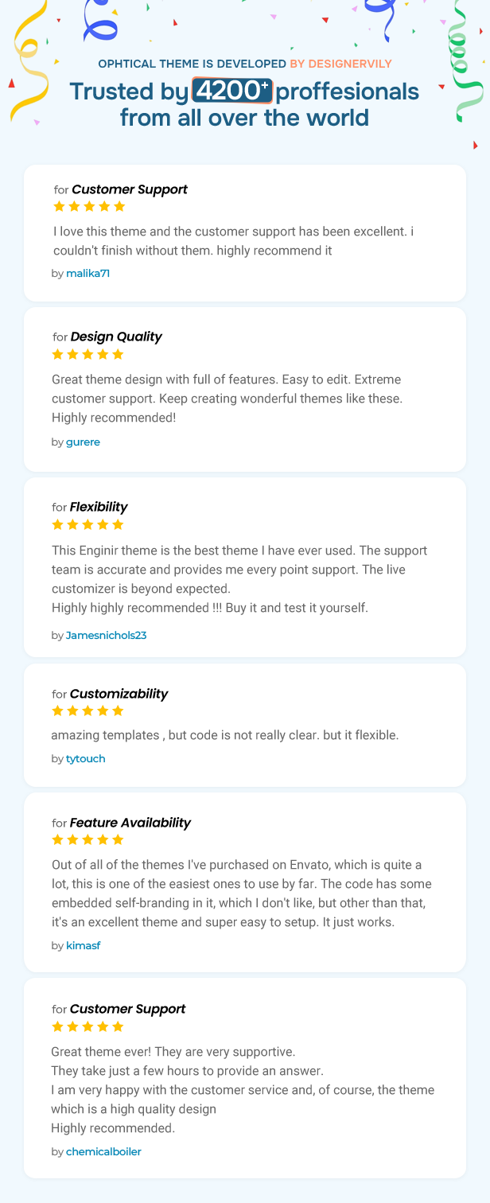Visit gurere's user profile link

(x=83, y=442)
